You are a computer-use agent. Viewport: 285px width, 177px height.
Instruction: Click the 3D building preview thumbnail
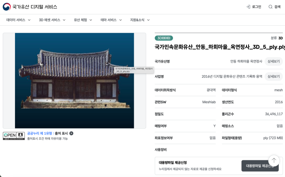coord(74,81)
